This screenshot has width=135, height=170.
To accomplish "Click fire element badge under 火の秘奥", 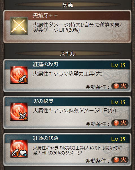I will (120, 123).
